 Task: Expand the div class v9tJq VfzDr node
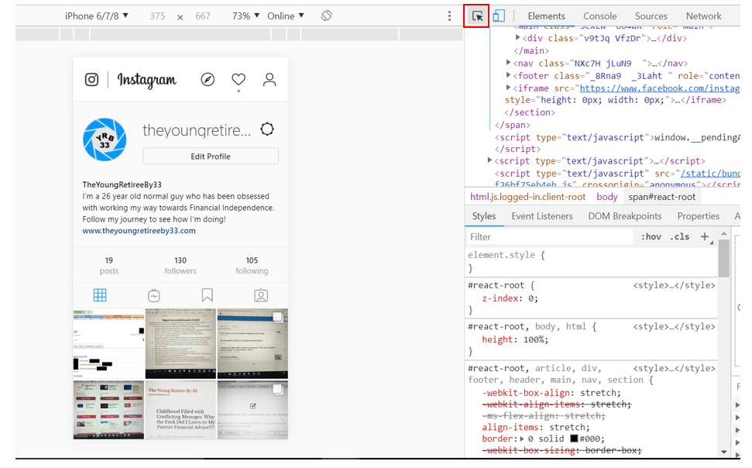tap(517, 37)
